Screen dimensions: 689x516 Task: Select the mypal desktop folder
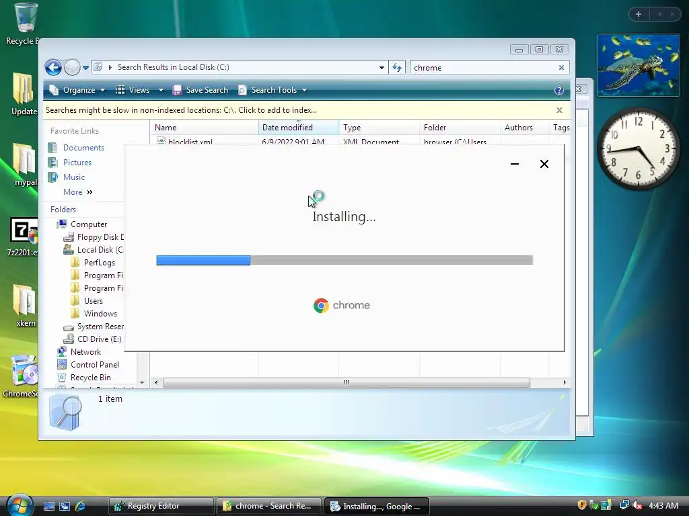(x=24, y=165)
